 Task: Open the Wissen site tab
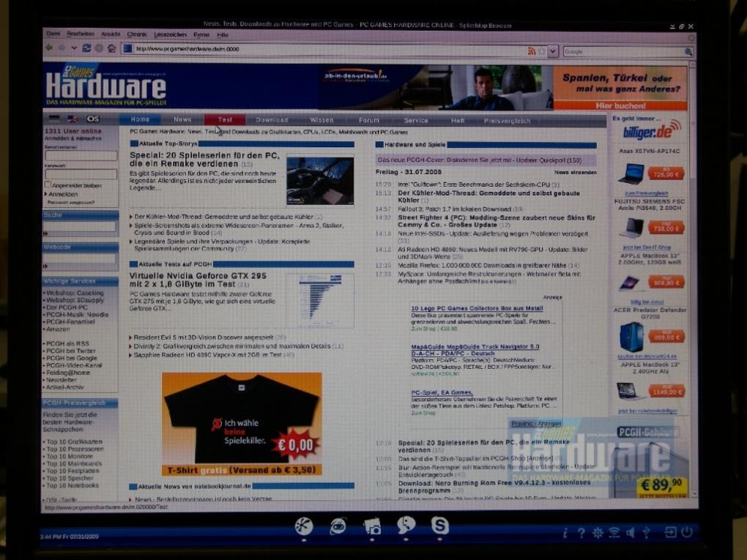point(322,120)
